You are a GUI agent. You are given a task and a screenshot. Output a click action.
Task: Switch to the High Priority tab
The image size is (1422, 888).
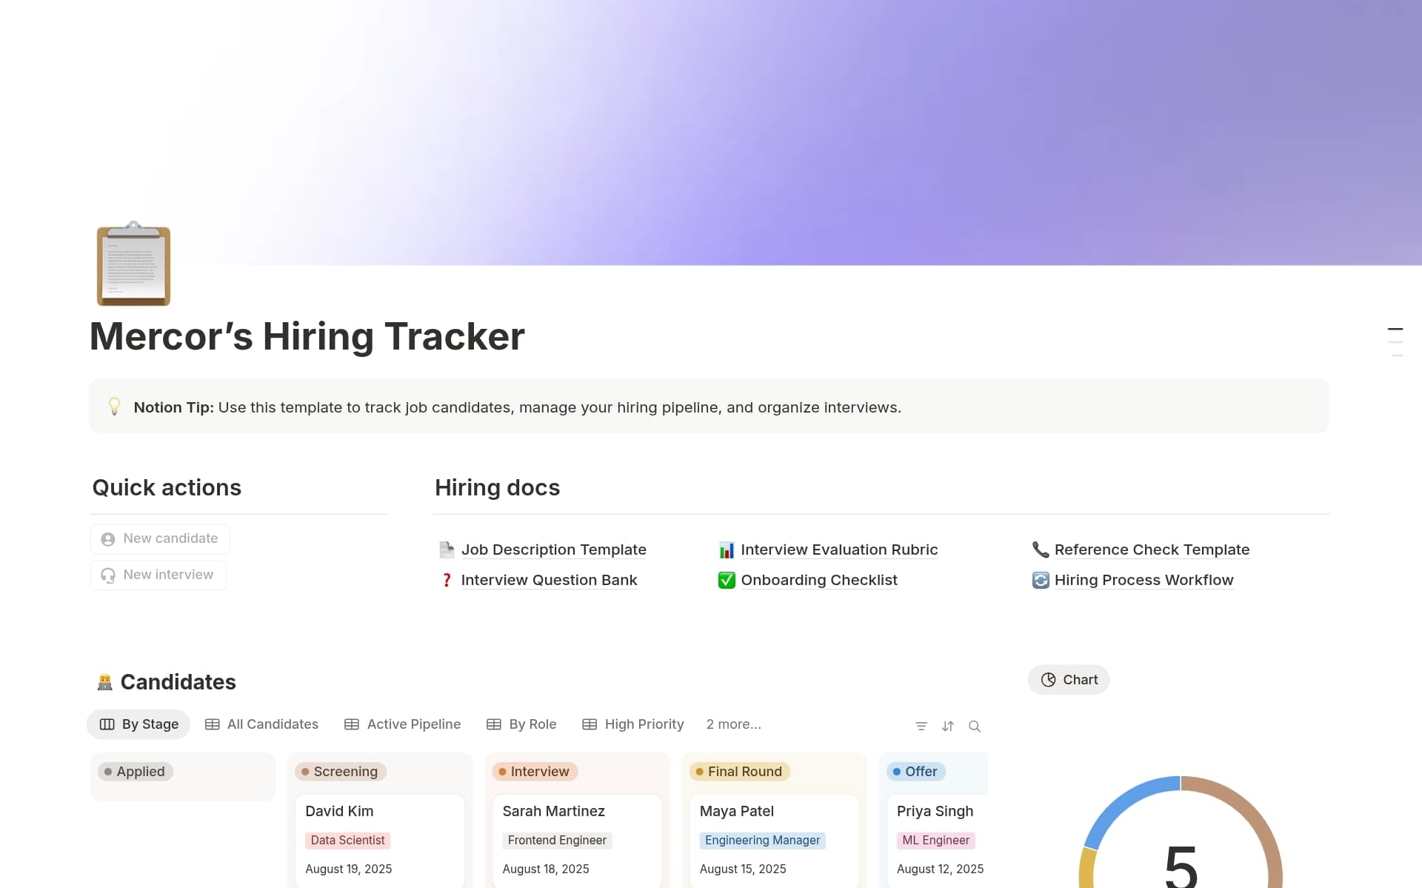point(633,724)
